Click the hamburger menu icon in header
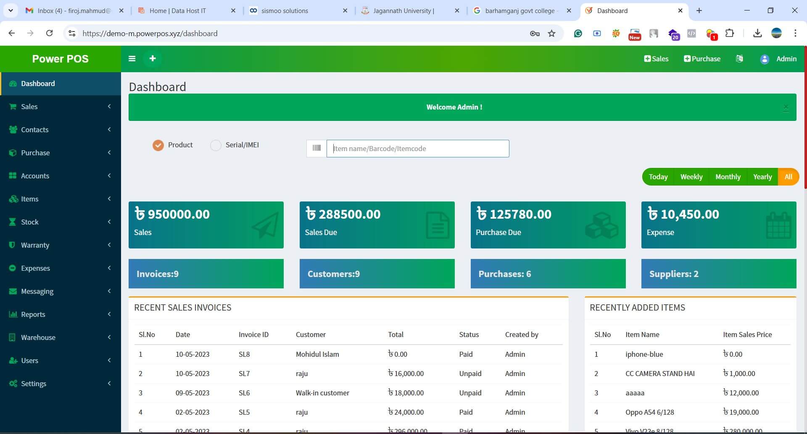 click(x=132, y=59)
